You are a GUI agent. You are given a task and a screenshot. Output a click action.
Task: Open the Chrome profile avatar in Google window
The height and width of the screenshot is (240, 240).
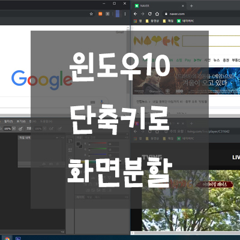118,14
